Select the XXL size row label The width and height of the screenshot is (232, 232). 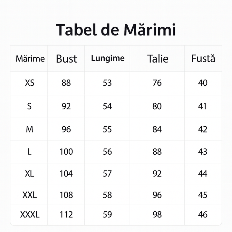tap(30, 195)
